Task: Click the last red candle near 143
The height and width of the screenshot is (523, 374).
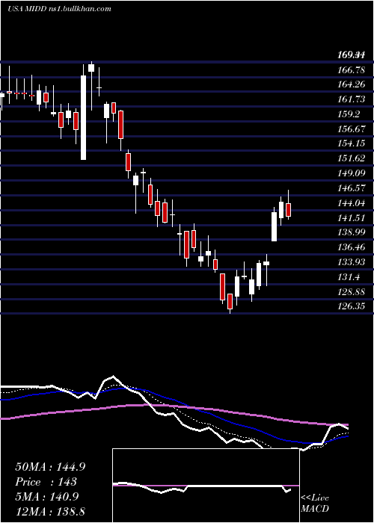Action: (289, 210)
